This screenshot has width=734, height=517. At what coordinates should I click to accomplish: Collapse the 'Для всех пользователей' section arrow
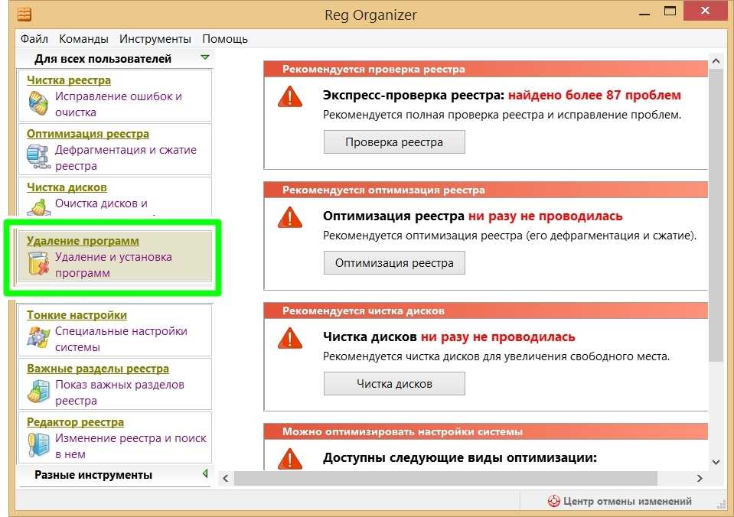[x=204, y=57]
